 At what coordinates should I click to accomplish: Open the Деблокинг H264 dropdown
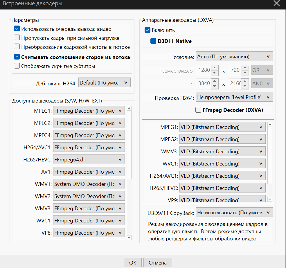click(105, 83)
